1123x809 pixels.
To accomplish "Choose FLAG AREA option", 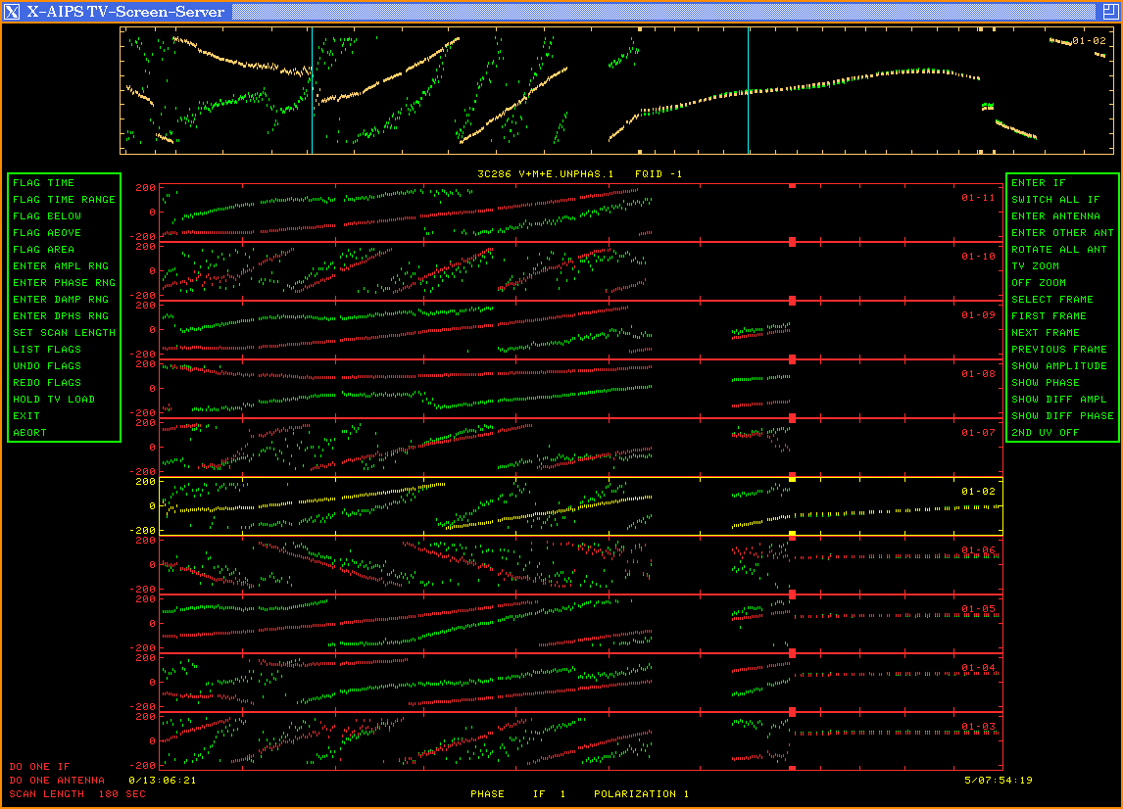I will [43, 249].
